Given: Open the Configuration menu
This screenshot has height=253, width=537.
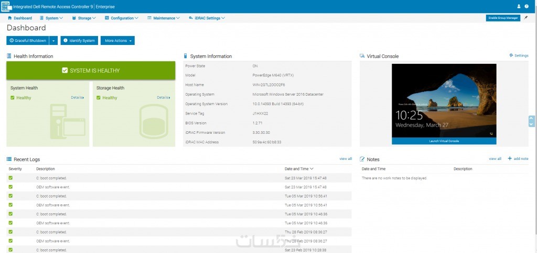Looking at the screenshot, I should pyautogui.click(x=122, y=18).
